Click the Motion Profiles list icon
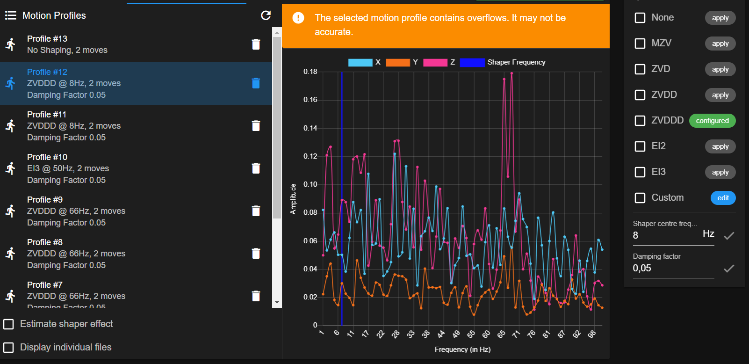This screenshot has height=364, width=749. (10, 15)
